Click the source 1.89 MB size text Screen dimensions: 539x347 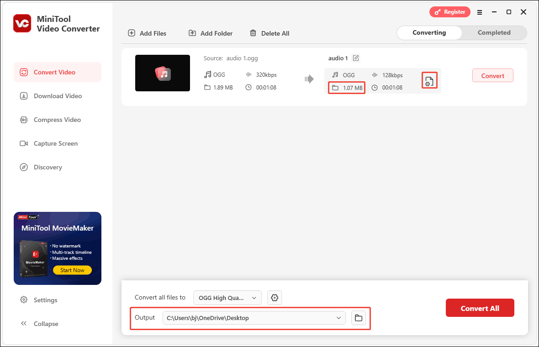[x=223, y=88]
